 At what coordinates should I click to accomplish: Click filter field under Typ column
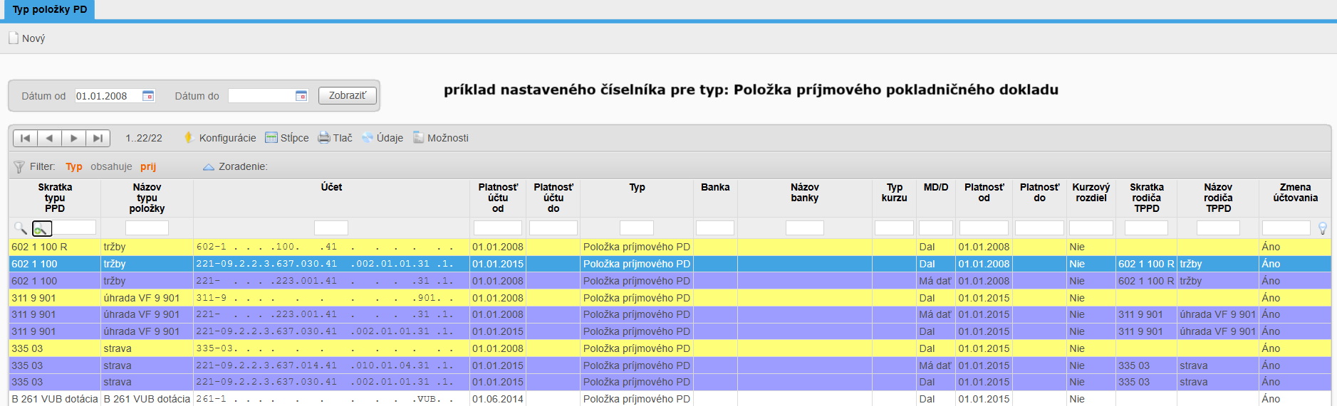[x=637, y=228]
